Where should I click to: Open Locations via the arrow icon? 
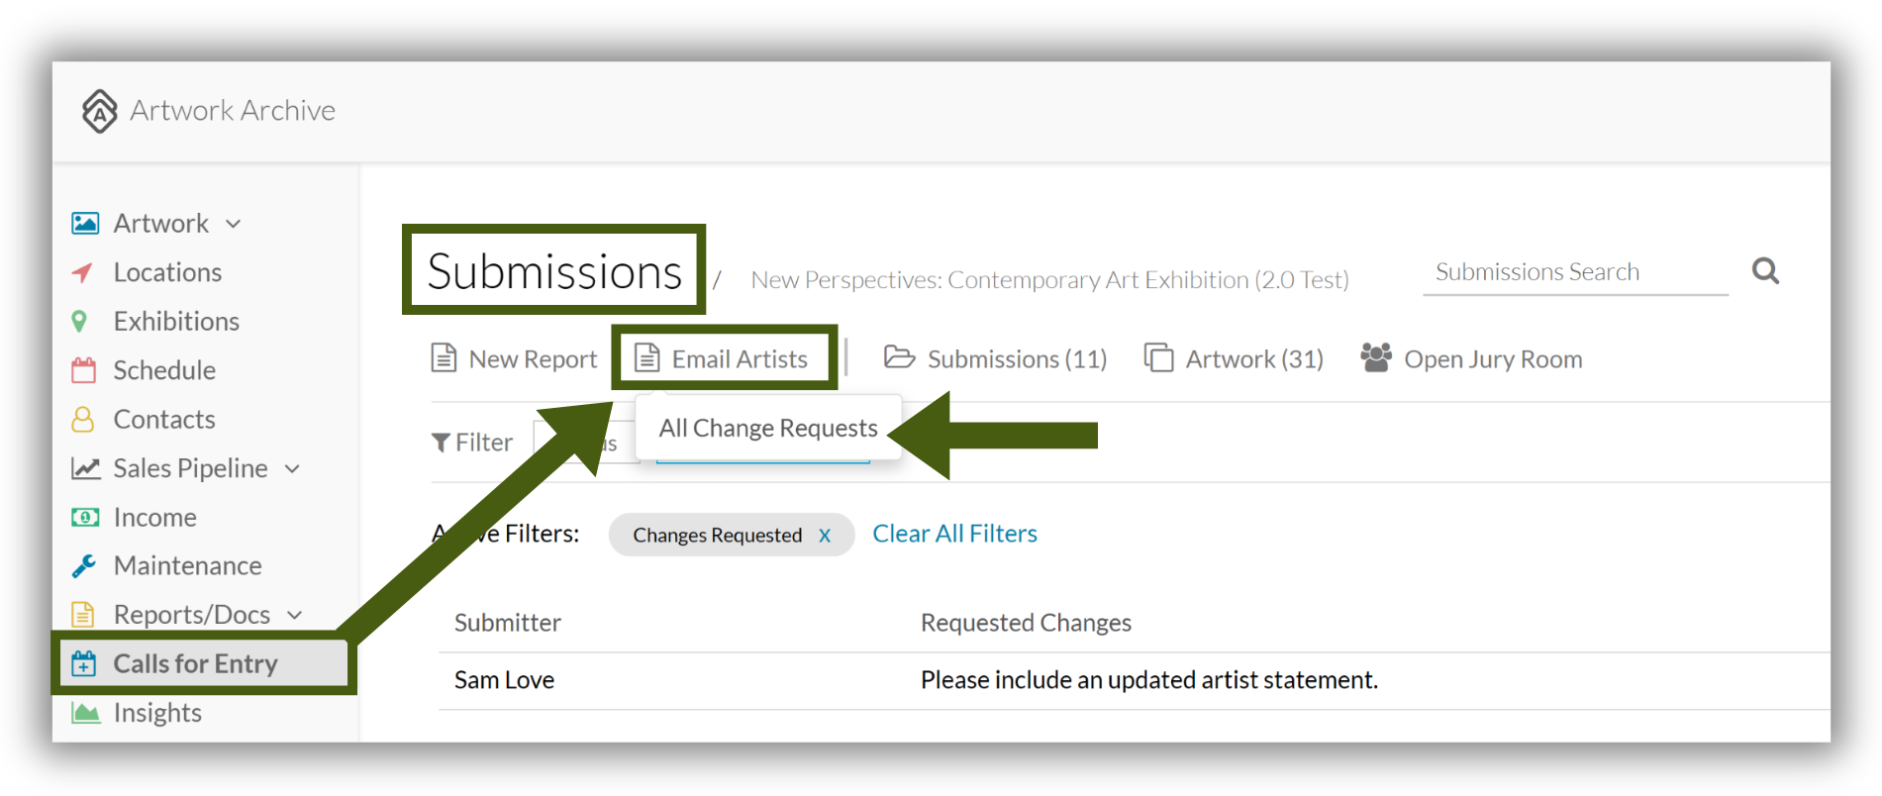(83, 272)
